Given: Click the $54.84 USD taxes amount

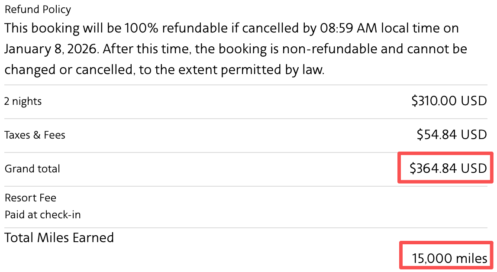Looking at the screenshot, I should point(452,135).
